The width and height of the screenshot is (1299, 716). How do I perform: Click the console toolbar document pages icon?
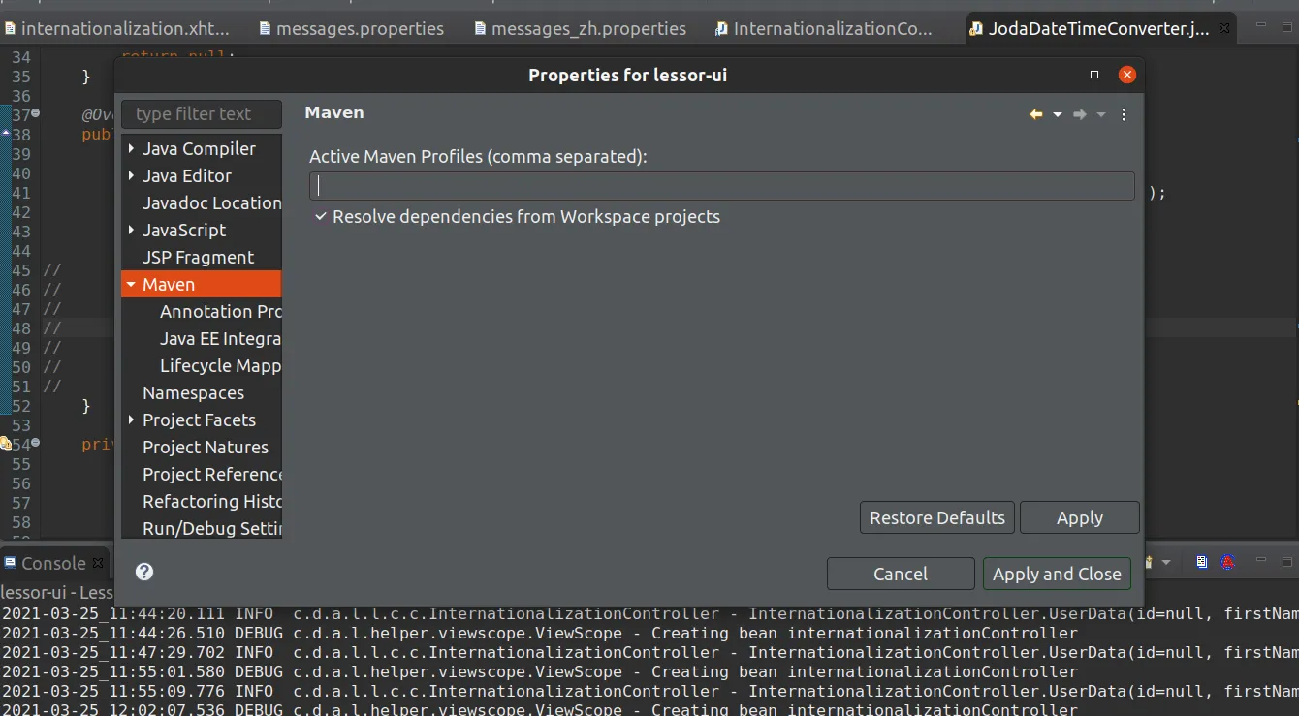tap(1202, 562)
